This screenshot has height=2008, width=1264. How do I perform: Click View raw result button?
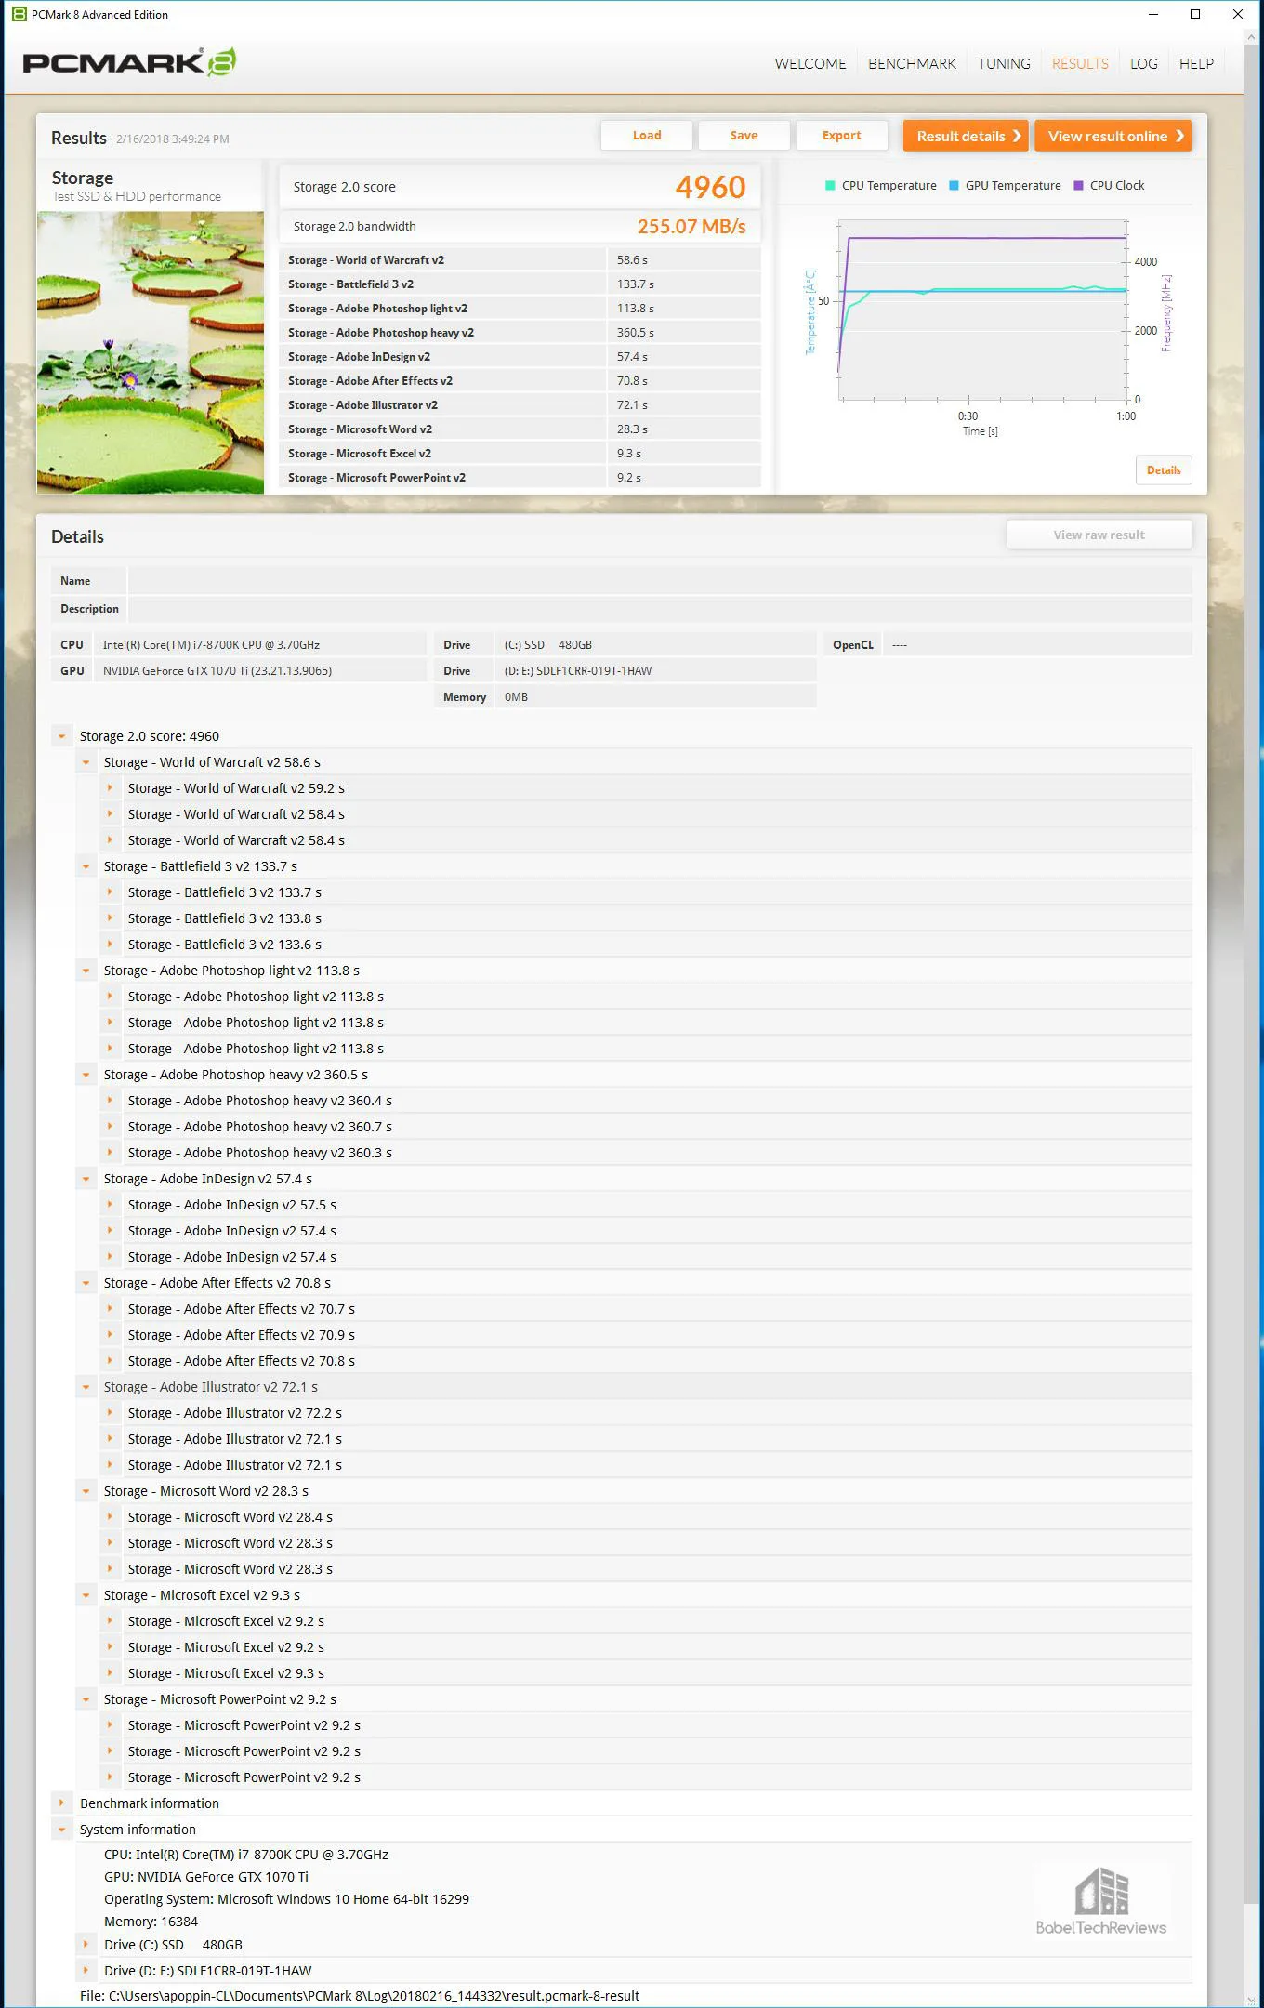(1099, 535)
